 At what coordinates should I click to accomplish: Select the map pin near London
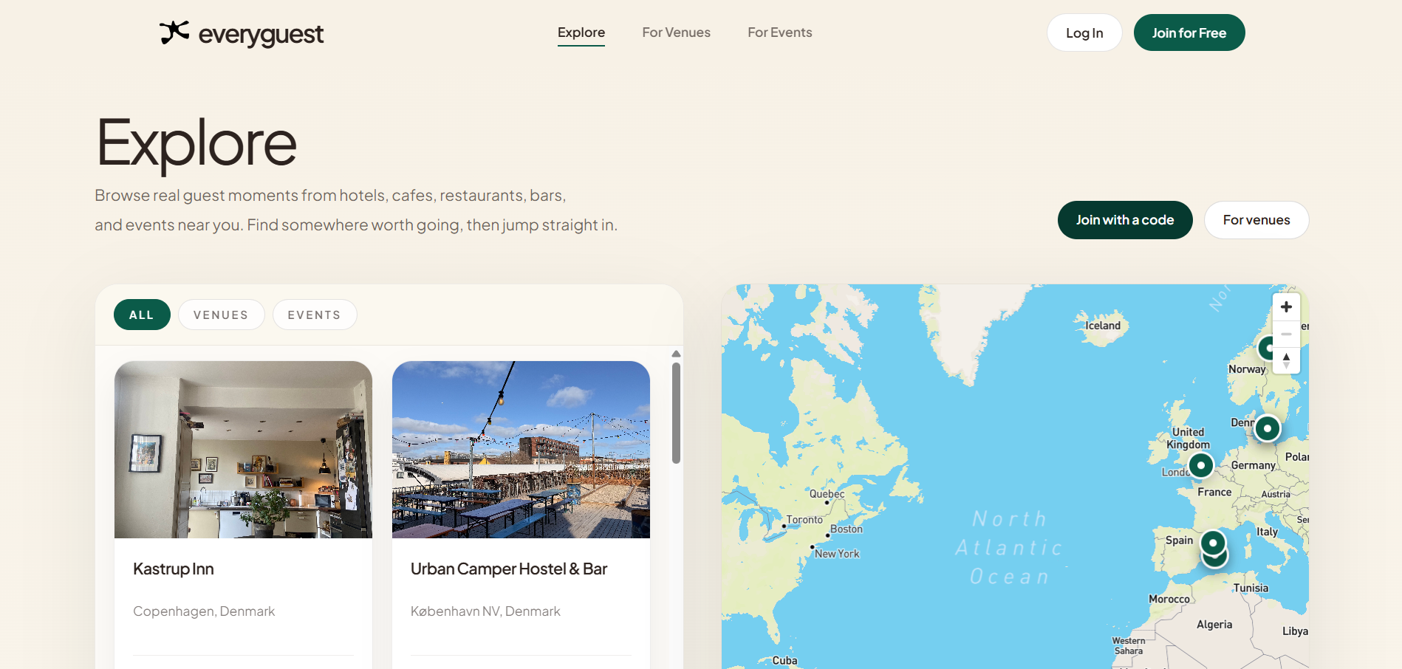point(1201,465)
